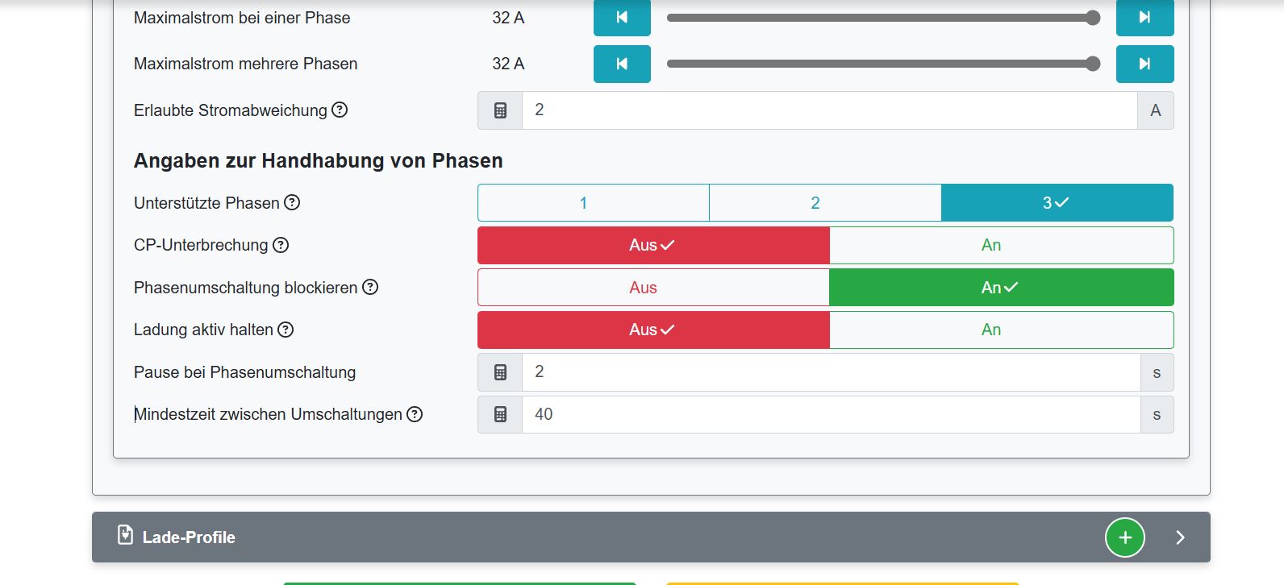Open help for Mindestzeit zwischen Umschaltungen
This screenshot has height=585, width=1284.
pyautogui.click(x=415, y=414)
